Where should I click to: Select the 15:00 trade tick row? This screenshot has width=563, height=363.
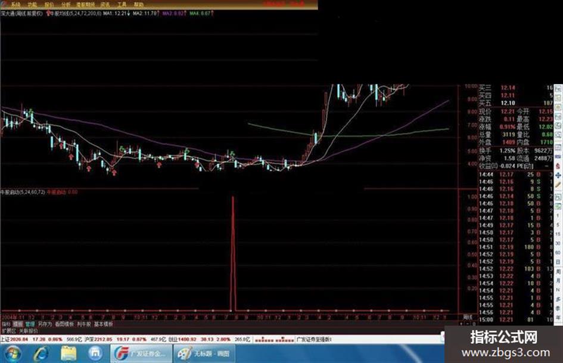click(516, 319)
